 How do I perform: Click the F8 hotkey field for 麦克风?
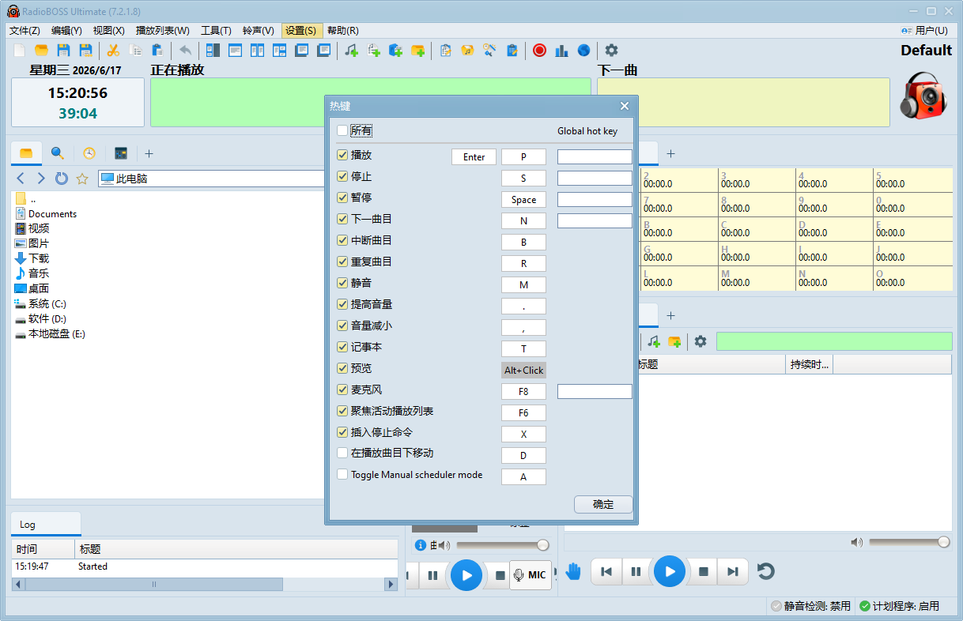tap(523, 392)
